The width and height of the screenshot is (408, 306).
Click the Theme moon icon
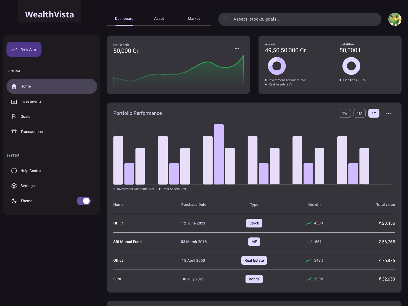tap(14, 201)
